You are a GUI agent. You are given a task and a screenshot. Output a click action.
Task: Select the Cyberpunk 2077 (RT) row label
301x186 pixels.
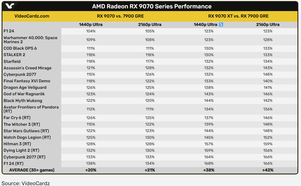24,157
